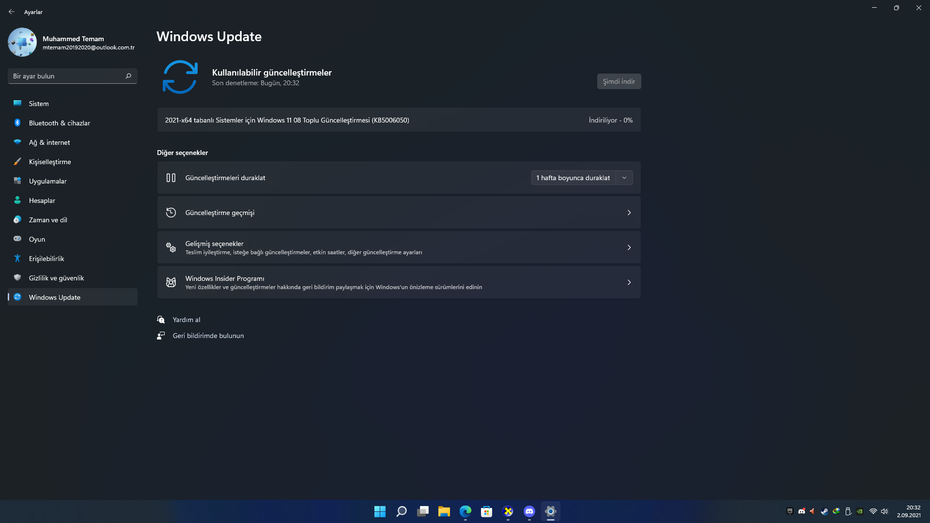Expand the pause duration dropdown arrow
930x523 pixels.
624,178
